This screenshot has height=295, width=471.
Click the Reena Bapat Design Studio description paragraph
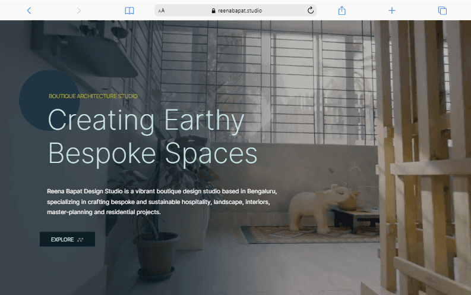162,202
